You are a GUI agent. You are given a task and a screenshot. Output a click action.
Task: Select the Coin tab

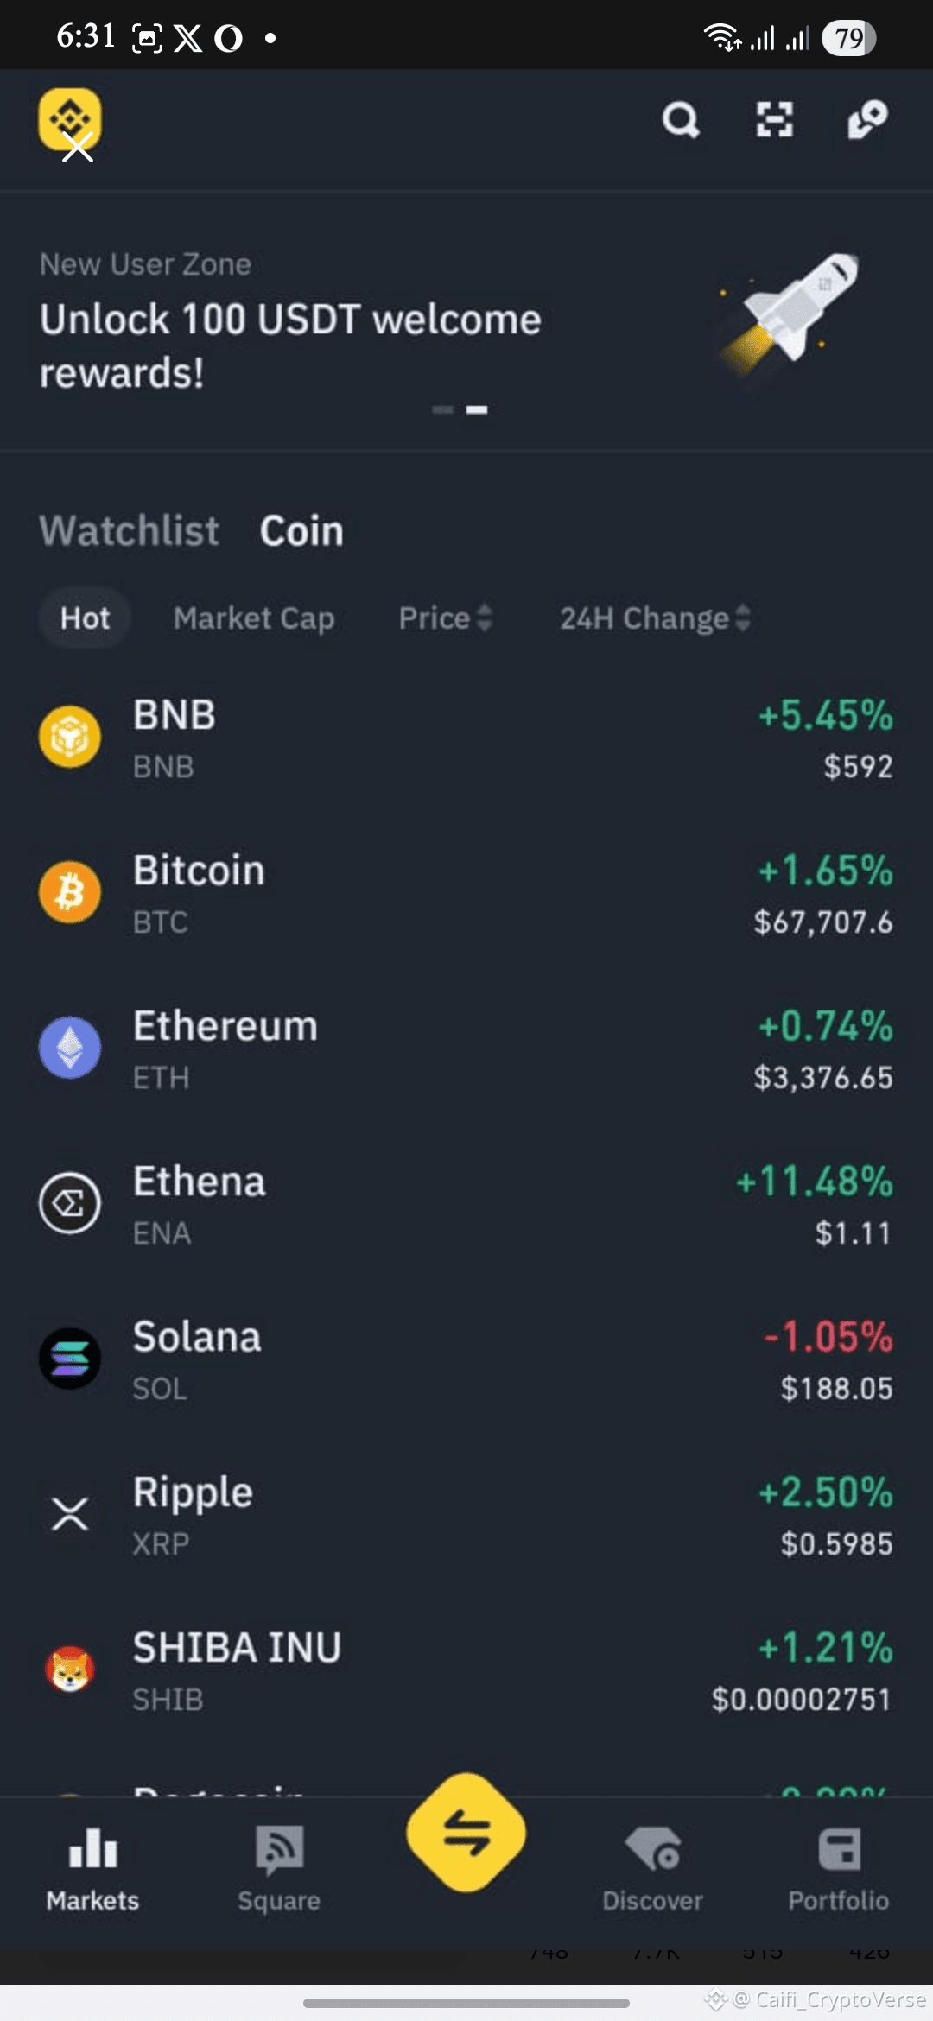(301, 530)
